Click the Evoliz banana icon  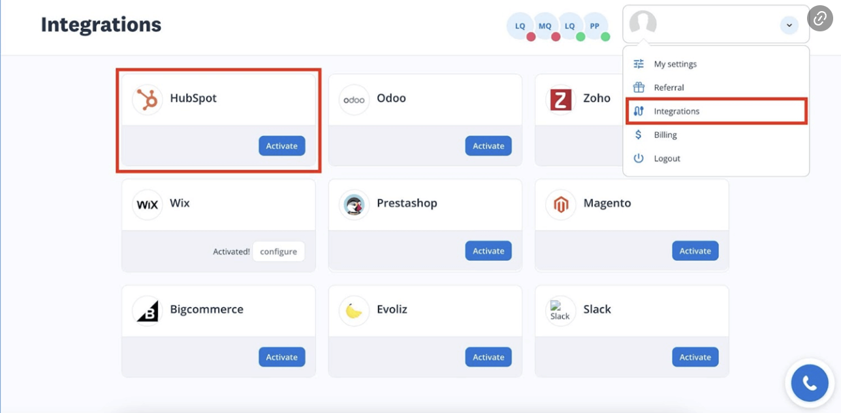pos(354,310)
